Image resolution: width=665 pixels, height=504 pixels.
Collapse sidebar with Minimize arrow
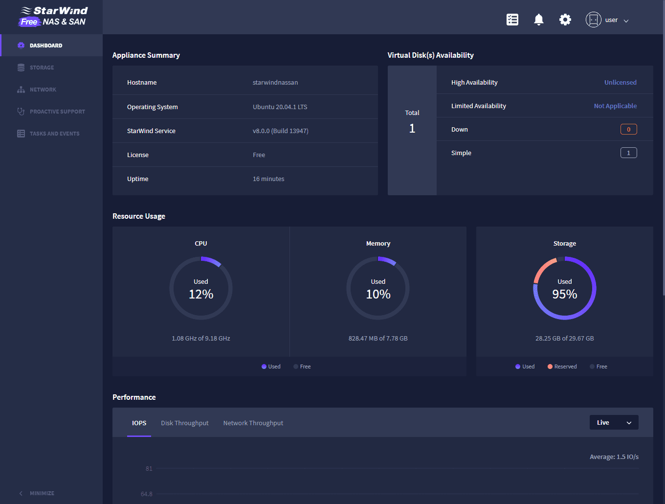(36, 493)
